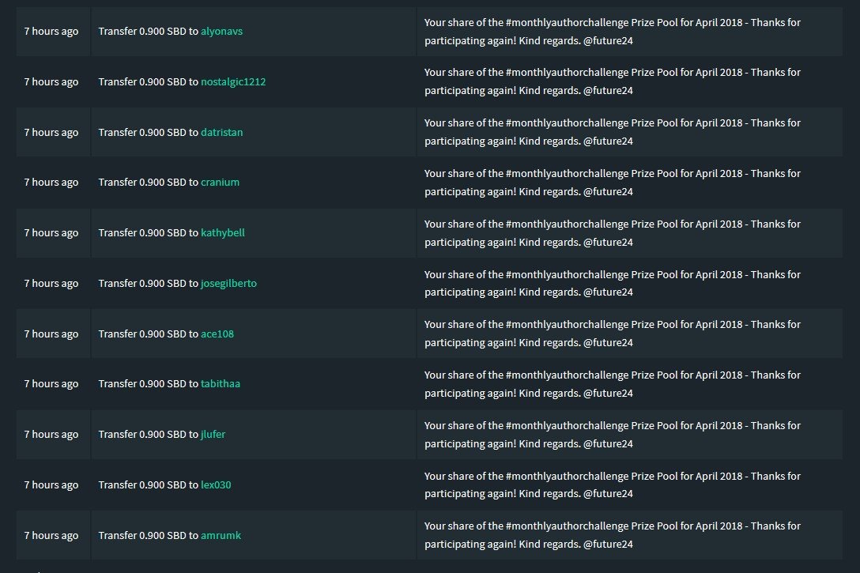Click the timestamp on the alyonavs transfer
This screenshot has height=573, width=860.
(x=51, y=32)
